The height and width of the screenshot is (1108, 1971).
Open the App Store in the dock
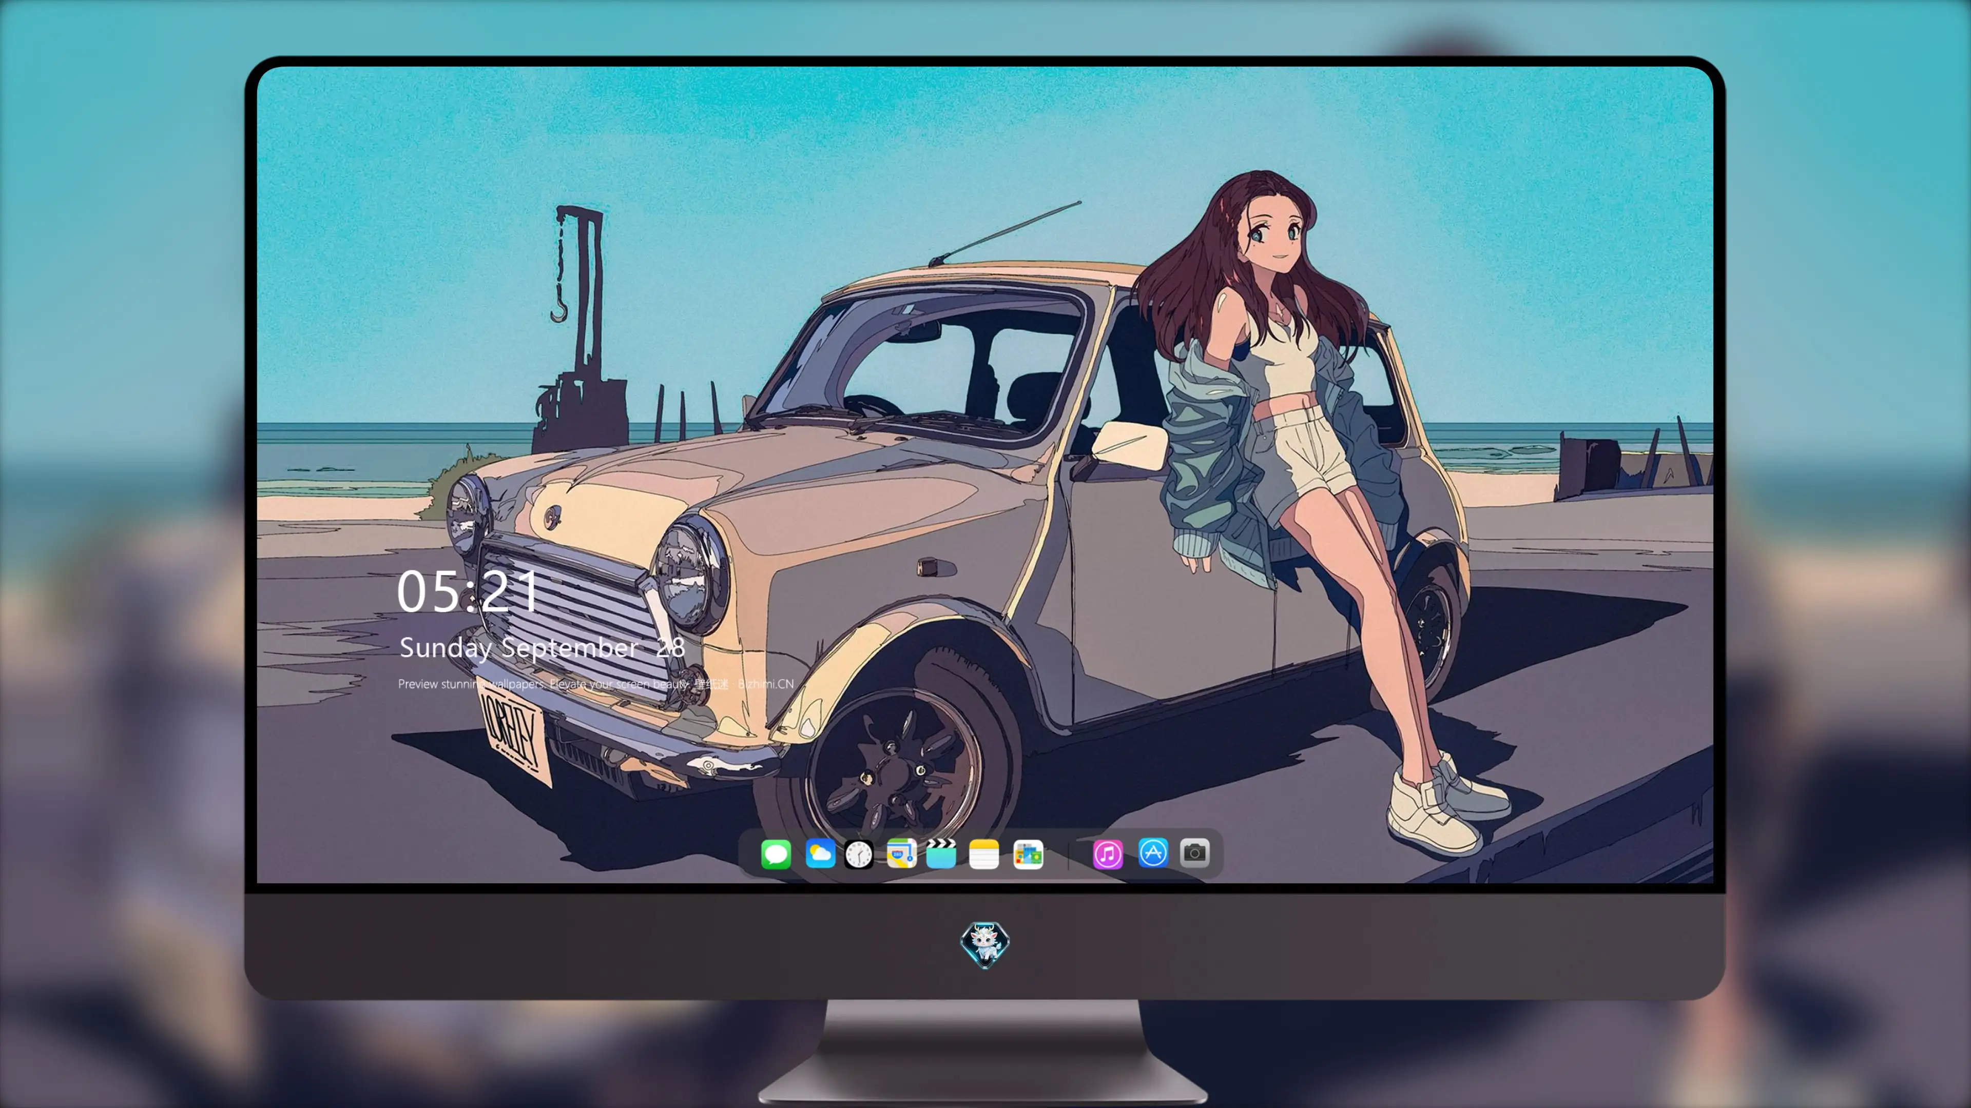(1153, 853)
